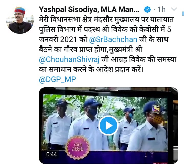Click the pink कल देखिये badge
The image size is (184, 168).
78,147
